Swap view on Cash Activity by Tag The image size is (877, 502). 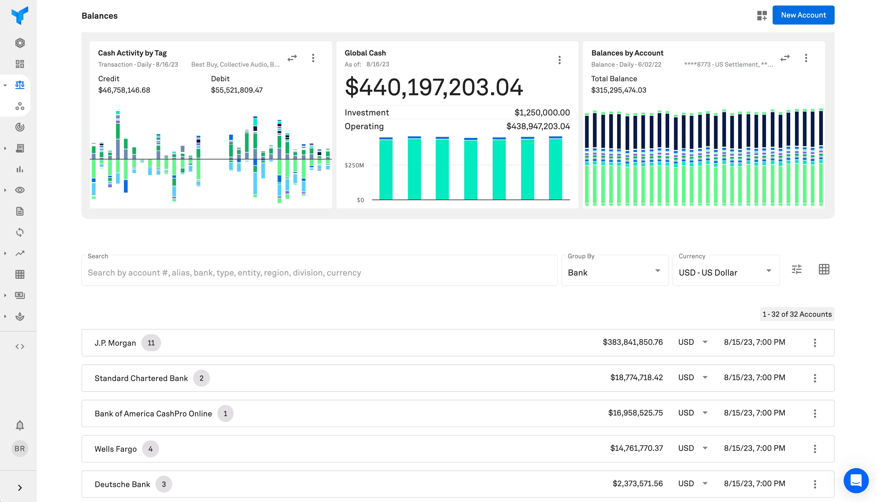[x=292, y=58]
